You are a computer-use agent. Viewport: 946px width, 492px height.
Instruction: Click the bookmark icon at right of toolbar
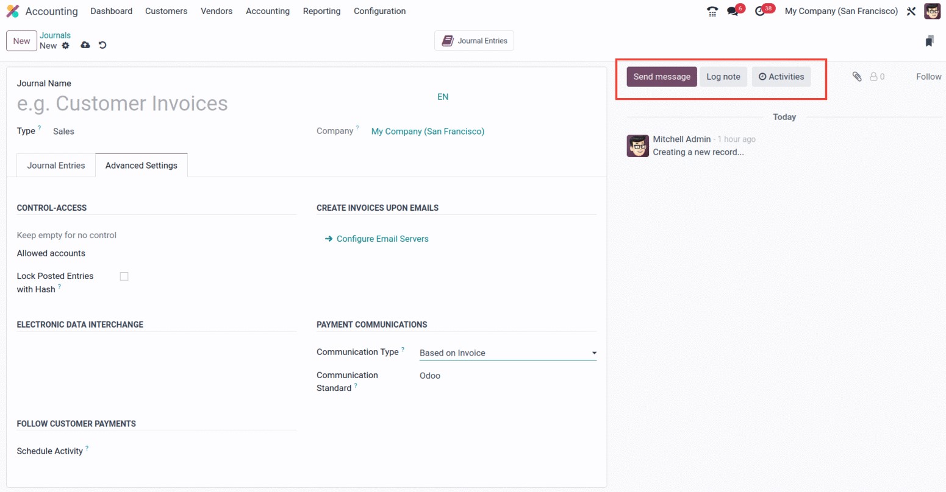(x=930, y=41)
